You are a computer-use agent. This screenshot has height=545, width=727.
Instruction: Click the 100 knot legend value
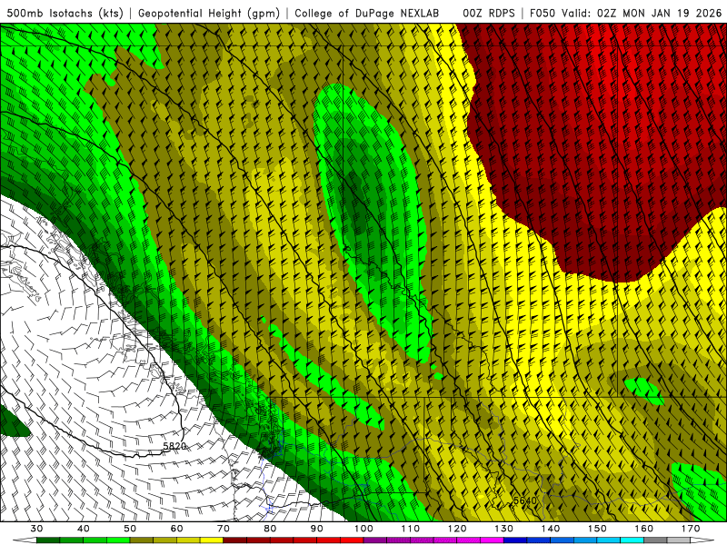(364, 529)
